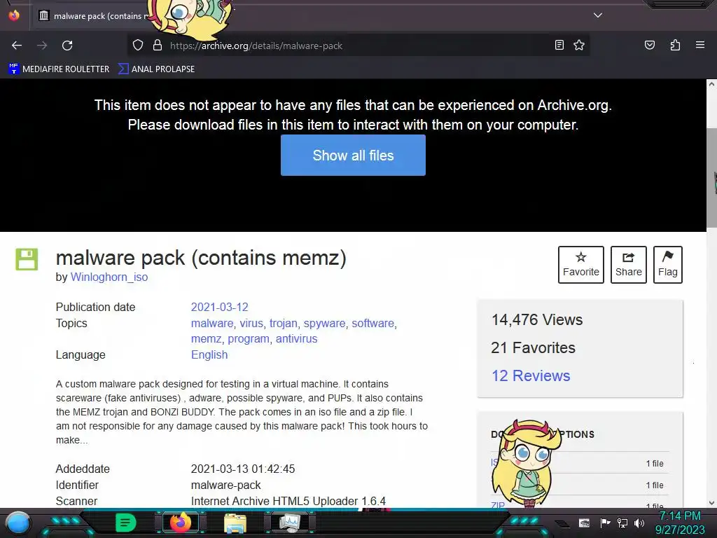
Task: Open the second bookmark in the bookmarks toolbar
Action: (156, 69)
